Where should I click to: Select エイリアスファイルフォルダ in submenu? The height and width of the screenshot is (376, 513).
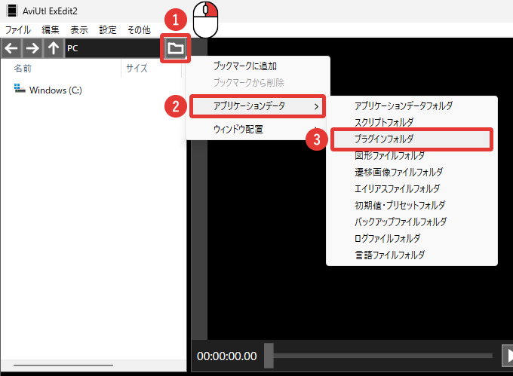point(412,189)
